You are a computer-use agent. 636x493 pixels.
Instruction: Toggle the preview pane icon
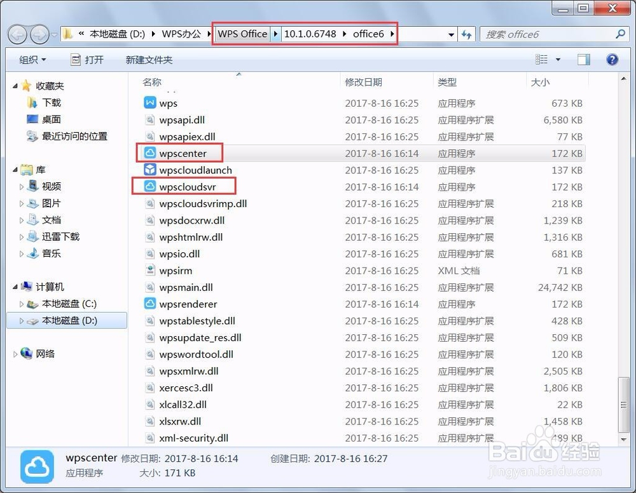coord(584,60)
